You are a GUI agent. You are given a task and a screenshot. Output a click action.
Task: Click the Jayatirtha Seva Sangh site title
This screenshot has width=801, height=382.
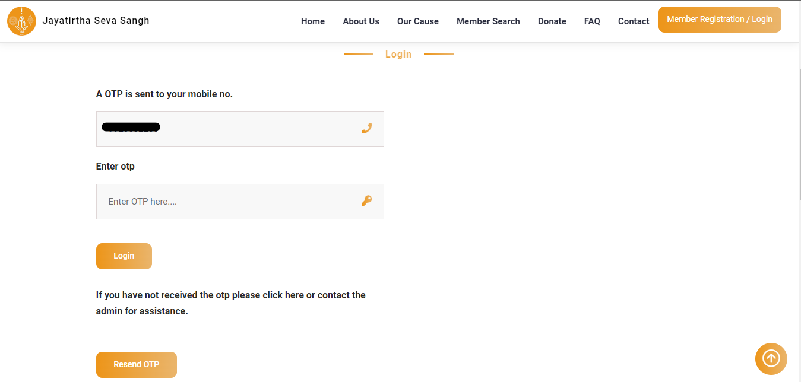(x=96, y=21)
